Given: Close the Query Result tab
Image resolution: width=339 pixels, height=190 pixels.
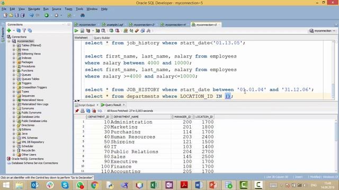Looking at the screenshot, I should tap(124, 104).
